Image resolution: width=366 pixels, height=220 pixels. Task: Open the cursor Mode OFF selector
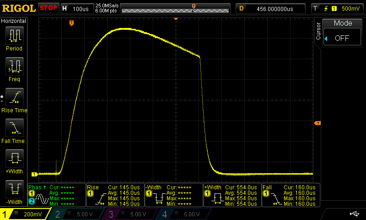pos(343,38)
